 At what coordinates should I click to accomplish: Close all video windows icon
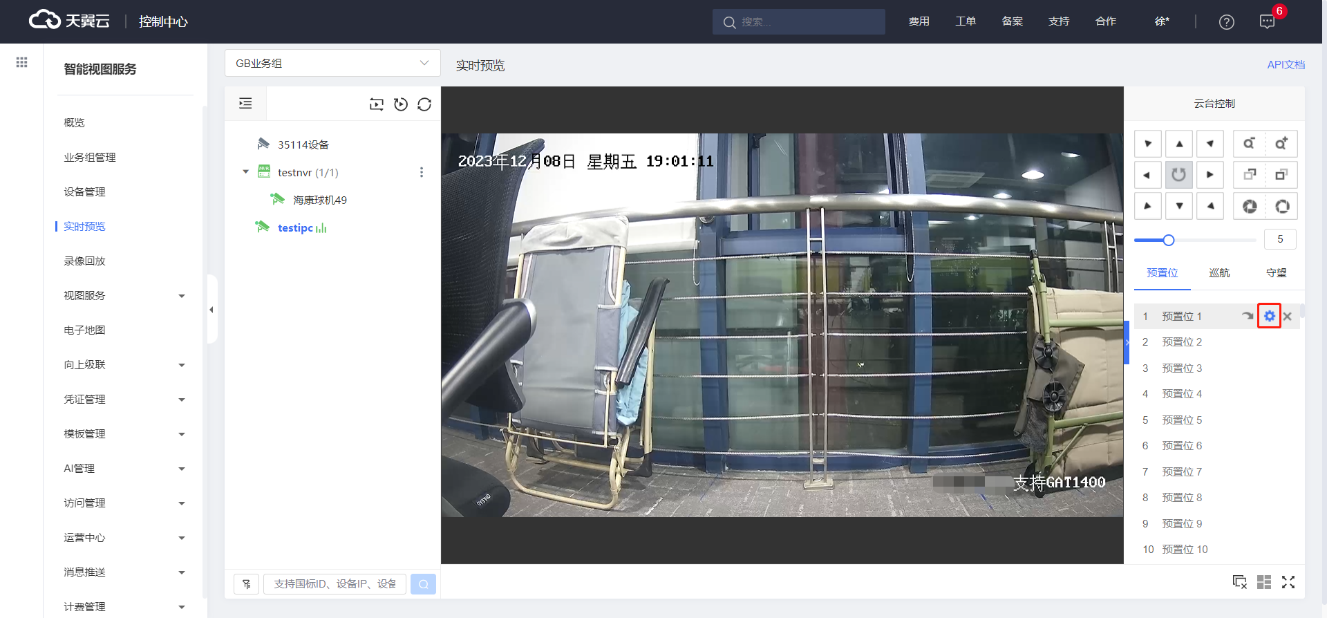coord(1240,582)
